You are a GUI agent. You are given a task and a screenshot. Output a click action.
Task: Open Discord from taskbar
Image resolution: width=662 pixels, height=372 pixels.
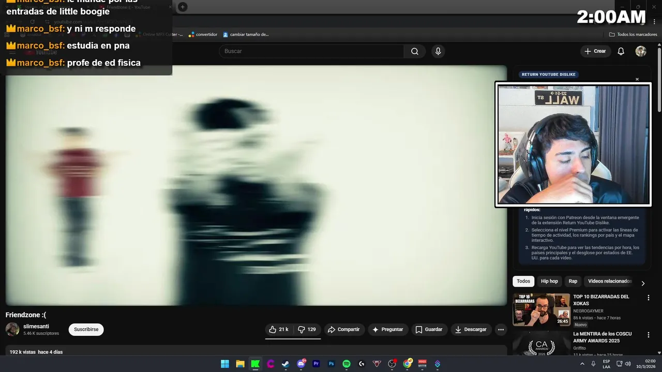(301, 364)
